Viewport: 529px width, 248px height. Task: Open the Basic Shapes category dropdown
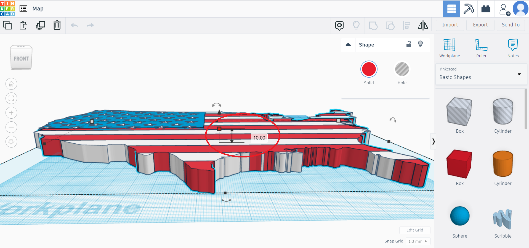[x=481, y=74]
